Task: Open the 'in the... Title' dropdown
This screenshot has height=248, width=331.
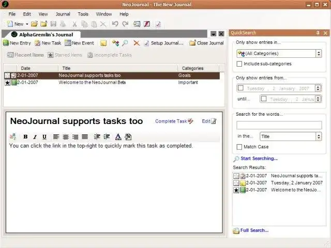Action: (x=319, y=136)
